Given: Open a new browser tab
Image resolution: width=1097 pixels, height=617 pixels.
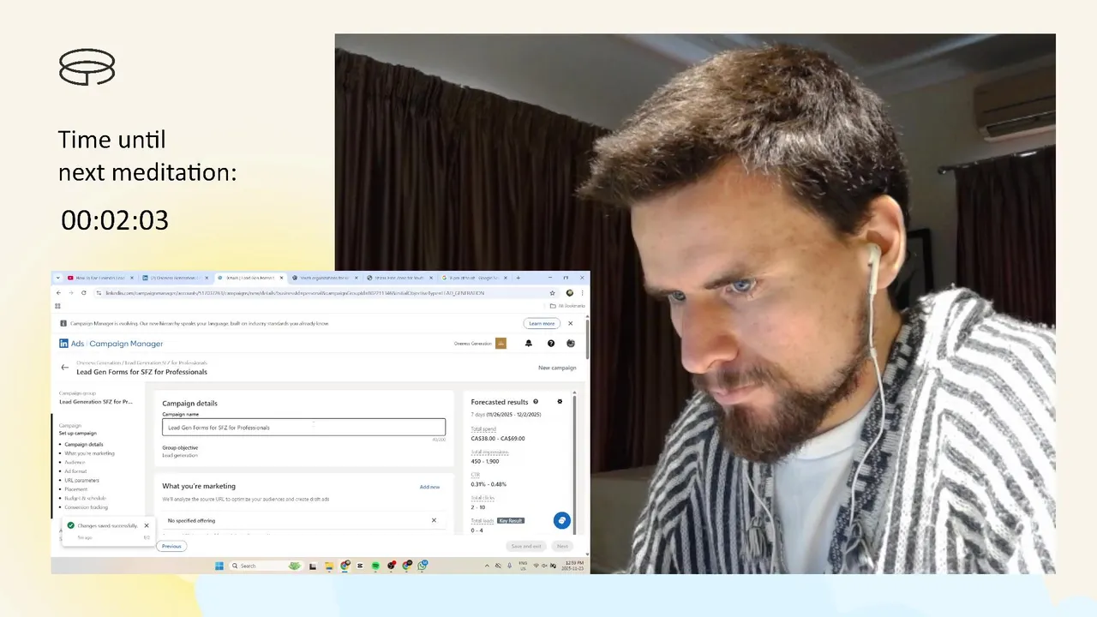Looking at the screenshot, I should [x=519, y=278].
